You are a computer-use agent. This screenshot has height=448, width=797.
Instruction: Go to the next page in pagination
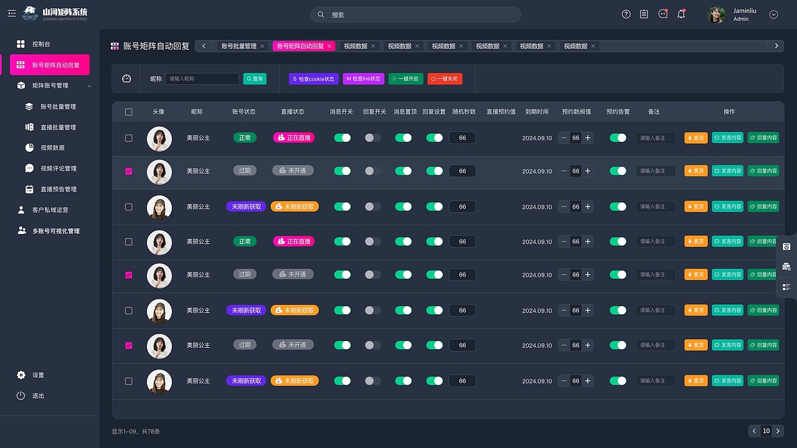pyautogui.click(x=778, y=431)
